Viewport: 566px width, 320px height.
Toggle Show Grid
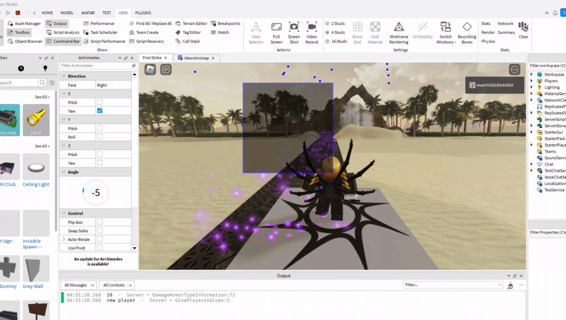pyautogui.click(x=357, y=33)
